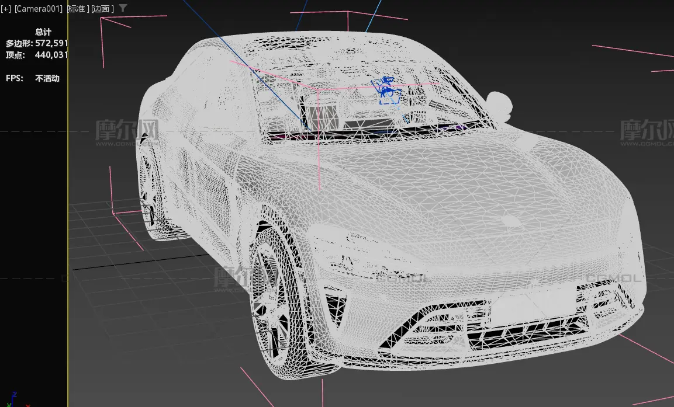This screenshot has width=674, height=407.
Task: Open the [边面] display mode menu
Action: tap(103, 9)
